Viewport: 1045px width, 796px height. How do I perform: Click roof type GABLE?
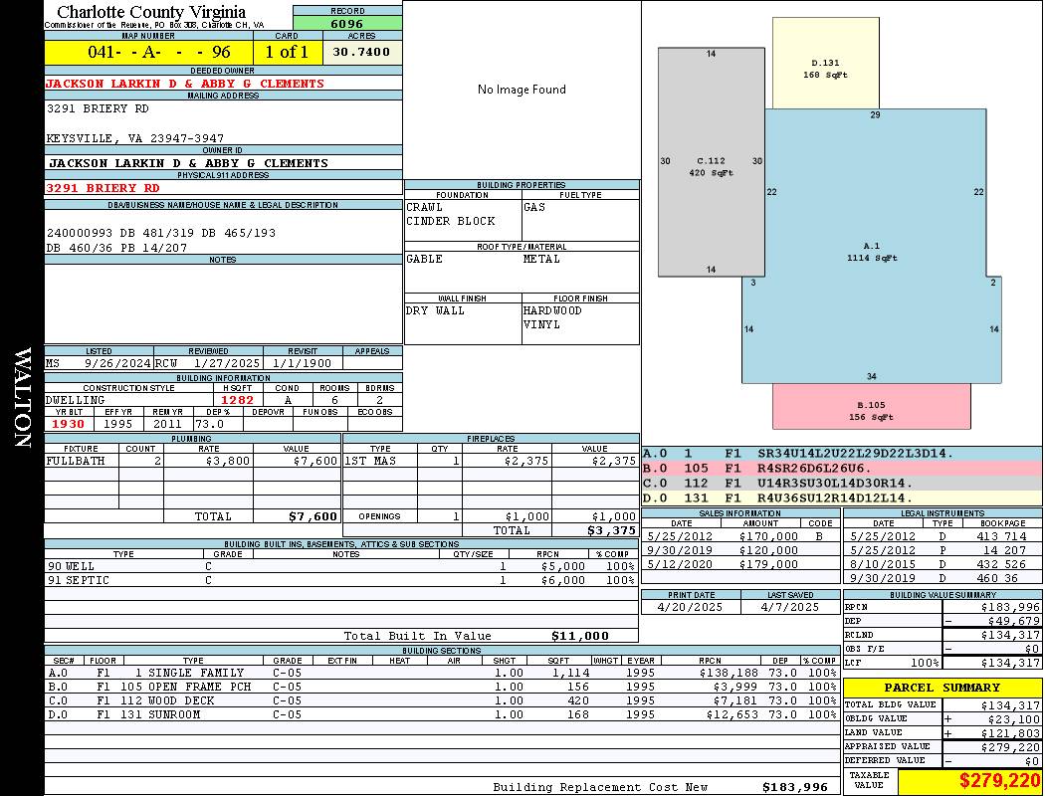[425, 259]
